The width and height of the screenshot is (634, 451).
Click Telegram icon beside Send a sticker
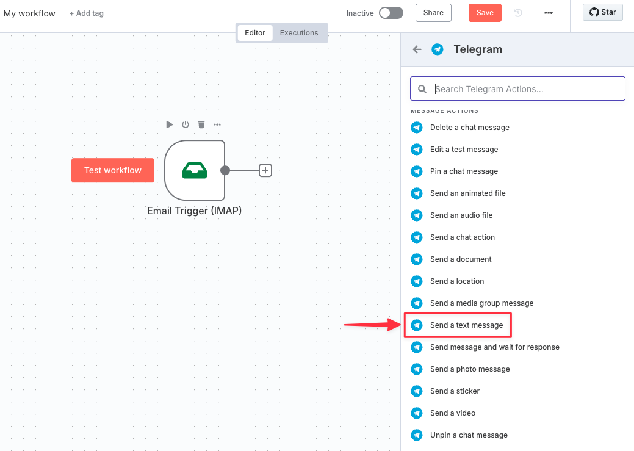(417, 391)
